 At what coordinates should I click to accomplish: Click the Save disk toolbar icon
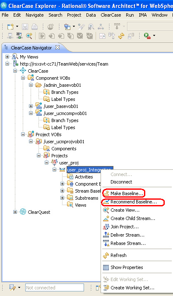[25, 27]
